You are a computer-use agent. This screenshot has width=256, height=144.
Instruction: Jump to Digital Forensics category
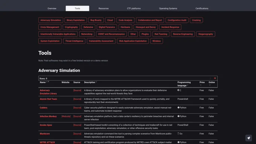click(107, 27)
